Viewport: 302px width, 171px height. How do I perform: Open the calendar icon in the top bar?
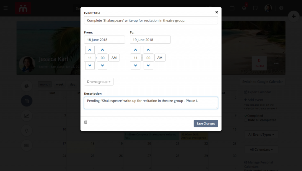pos(232,8)
